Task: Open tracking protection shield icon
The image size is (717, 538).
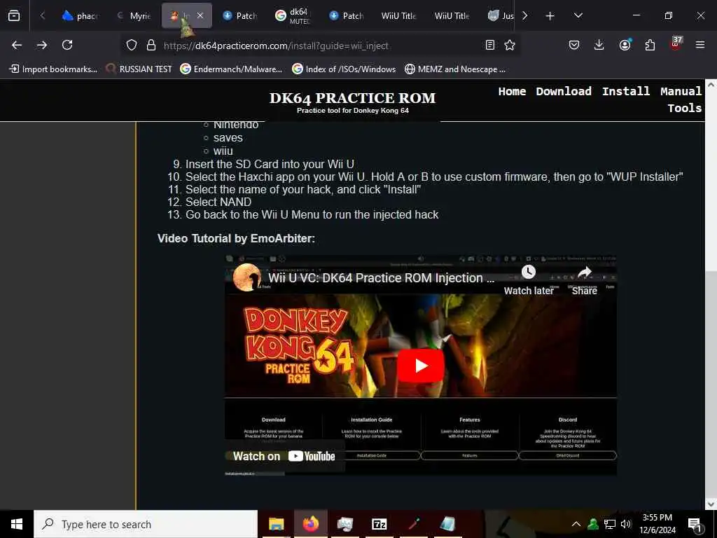Action: pos(132,46)
